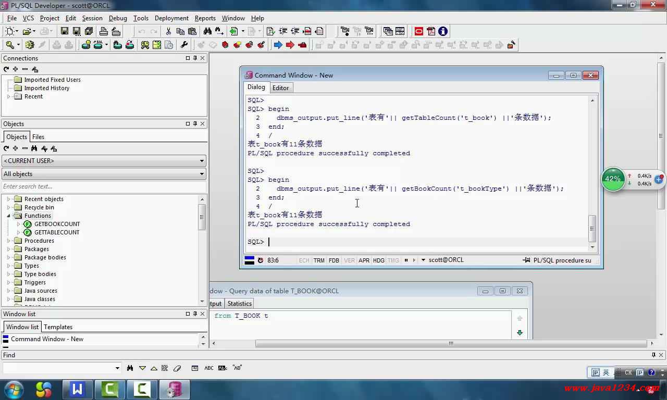Click the Find binoculars toolbar icon

point(207,31)
